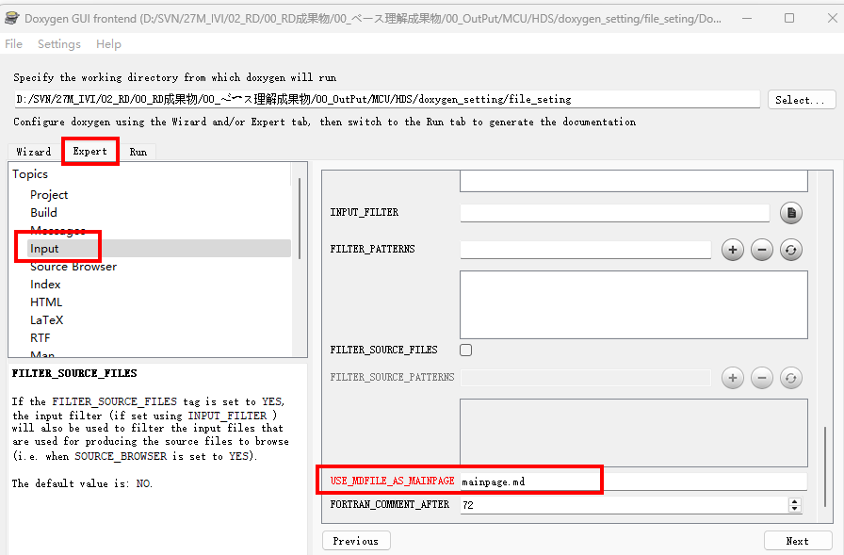Open the Settings menu
The width and height of the screenshot is (844, 555).
58,43
